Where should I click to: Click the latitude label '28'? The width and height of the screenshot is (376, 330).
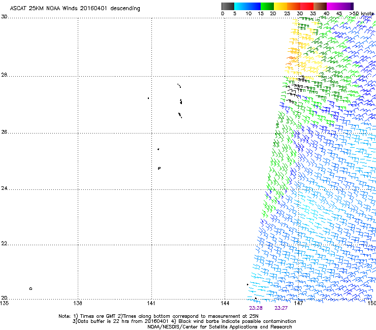4,75
